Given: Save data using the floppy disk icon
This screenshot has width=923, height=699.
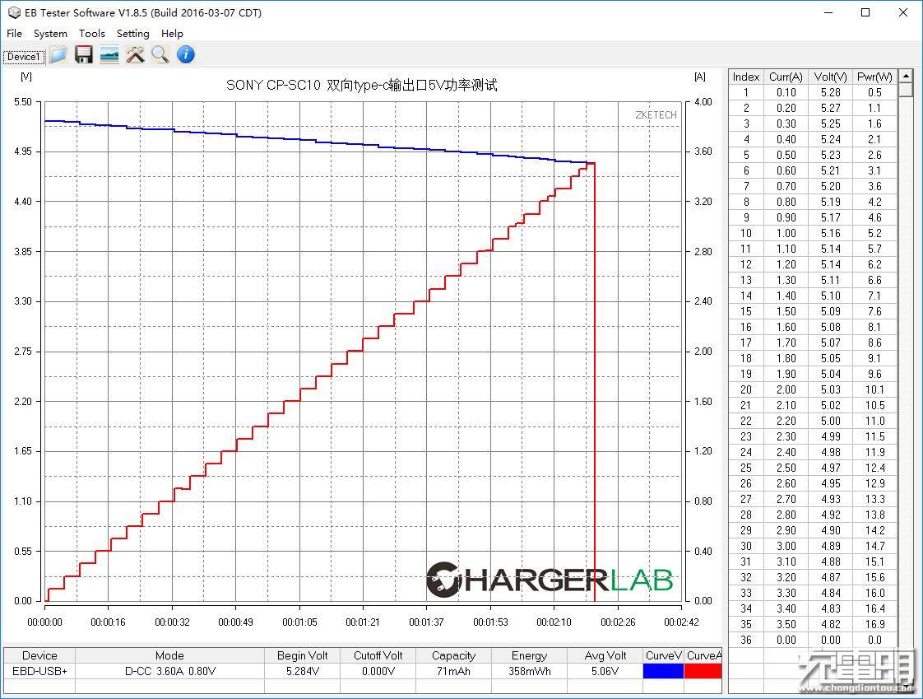Looking at the screenshot, I should coord(84,55).
